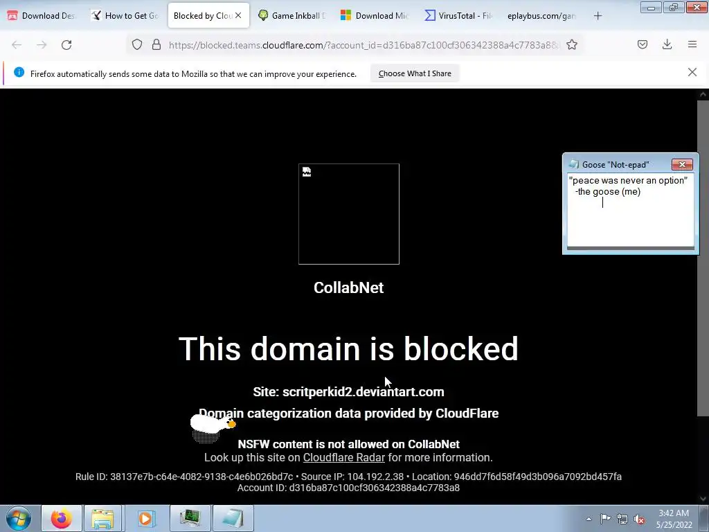Click the scritperkid2.deviantart.com site text
This screenshot has width=709, height=532.
363,392
